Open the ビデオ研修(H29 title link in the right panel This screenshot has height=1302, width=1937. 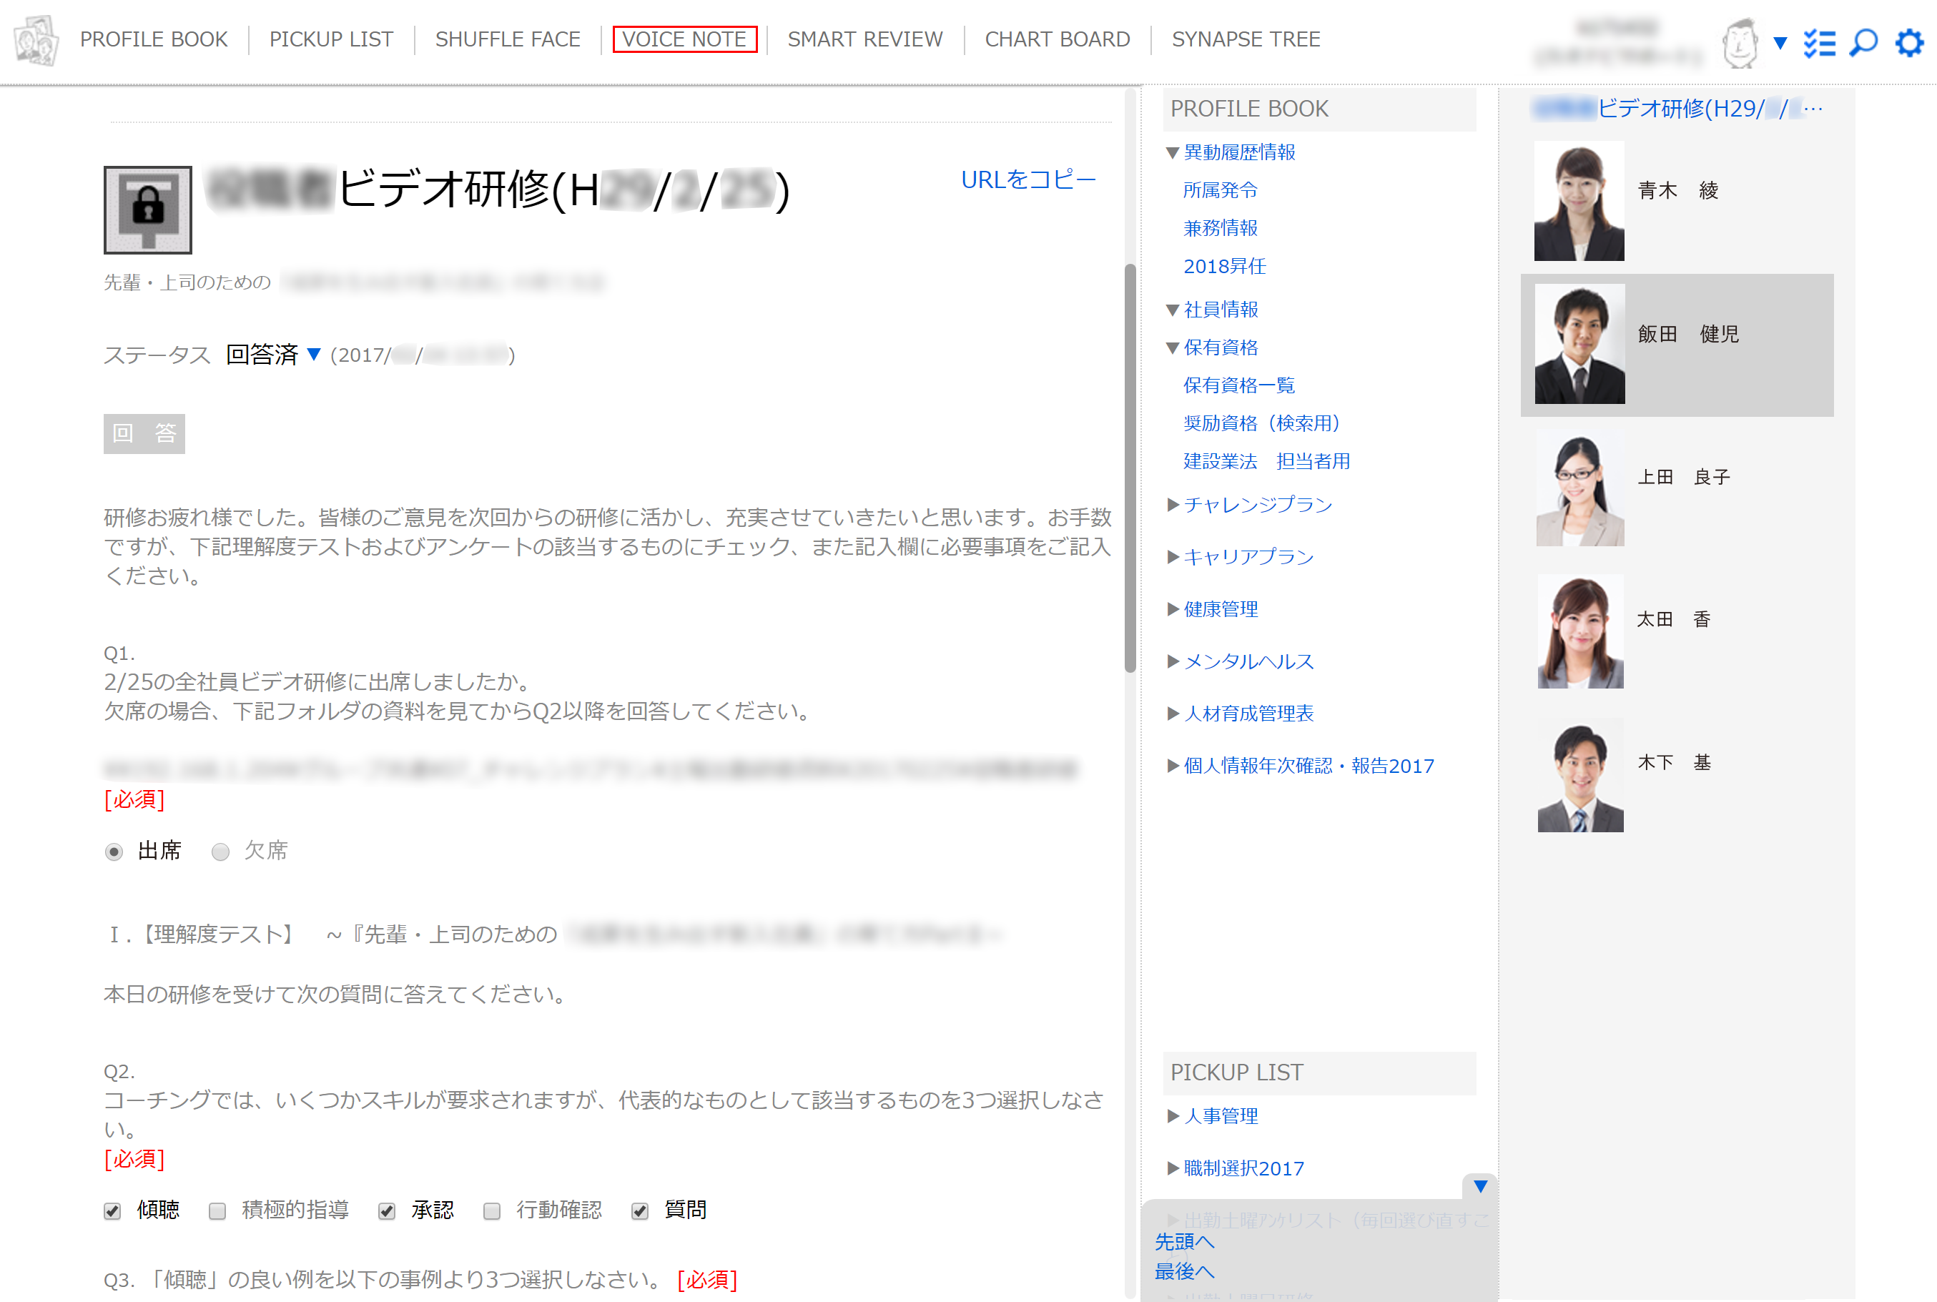(x=1678, y=108)
